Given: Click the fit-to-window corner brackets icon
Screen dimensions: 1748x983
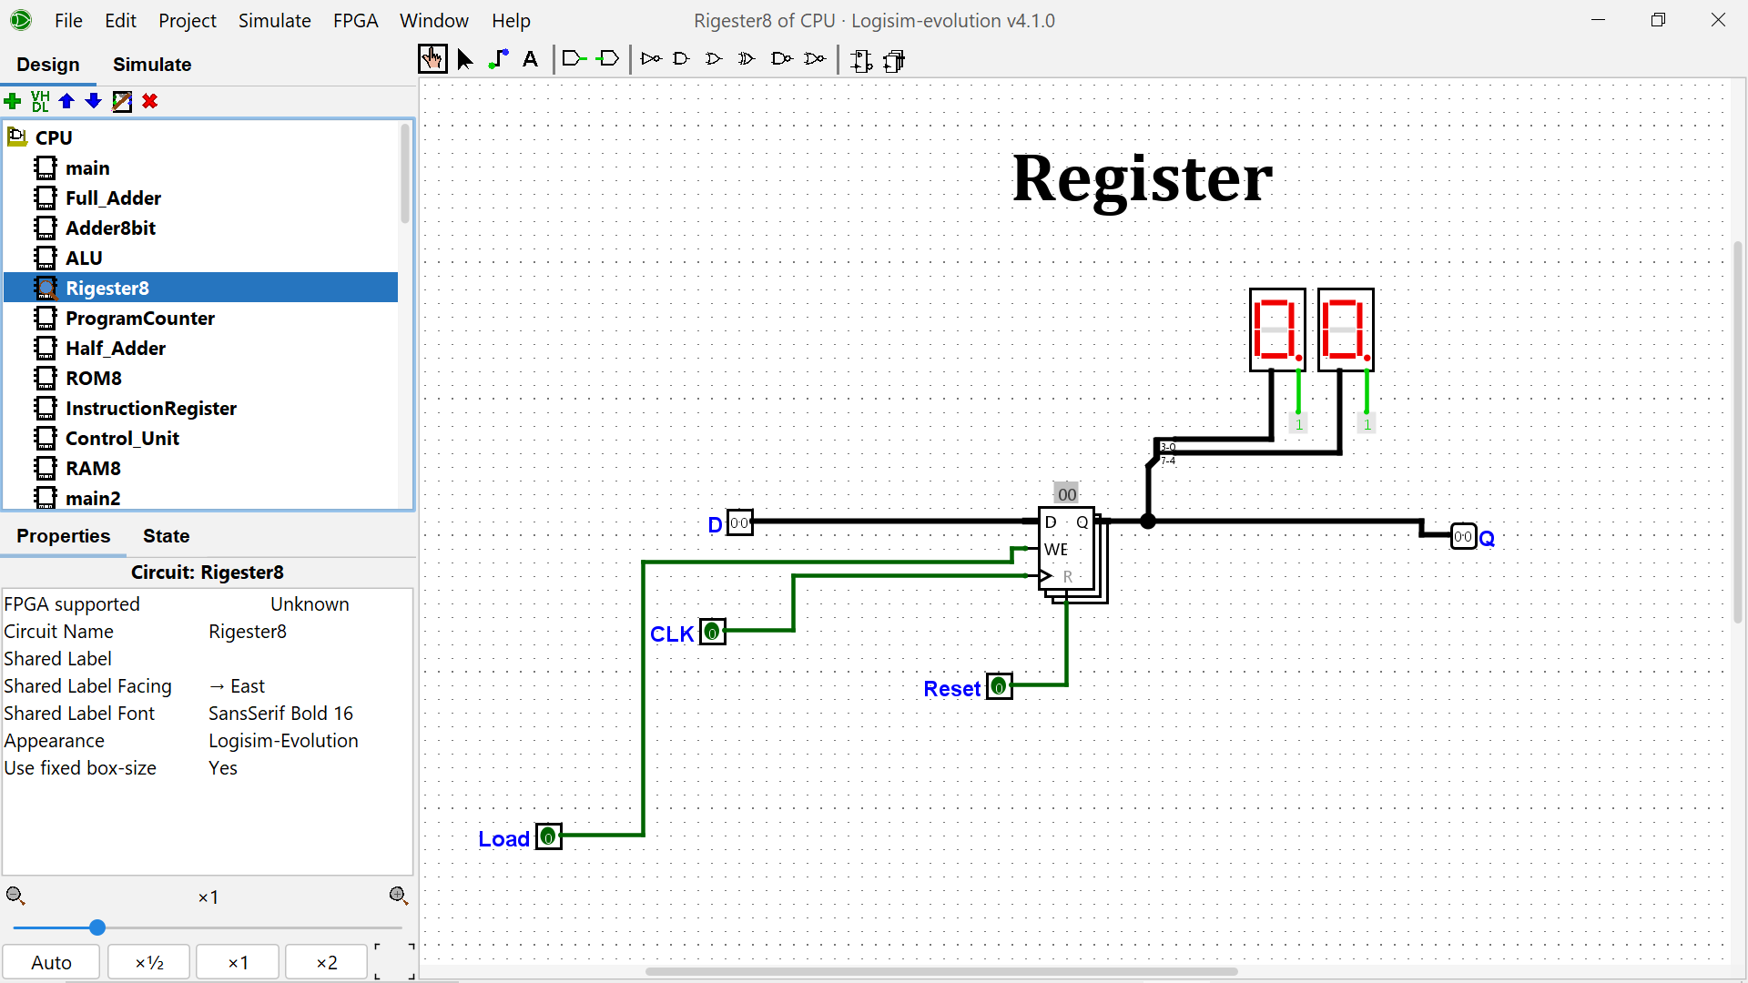Looking at the screenshot, I should pyautogui.click(x=395, y=961).
